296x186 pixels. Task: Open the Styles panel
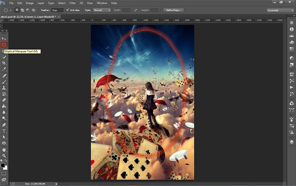(292, 65)
